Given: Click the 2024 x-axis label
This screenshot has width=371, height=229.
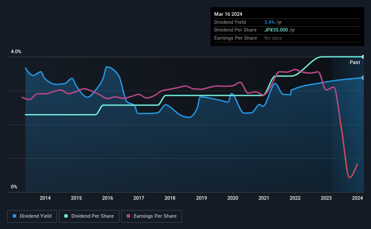Looking at the screenshot, I should 357,198.
